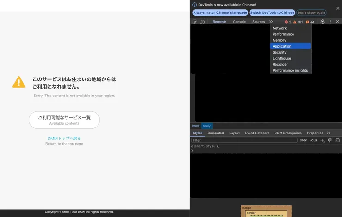
Task: Click the copyright footer text
Action: pos(79,212)
